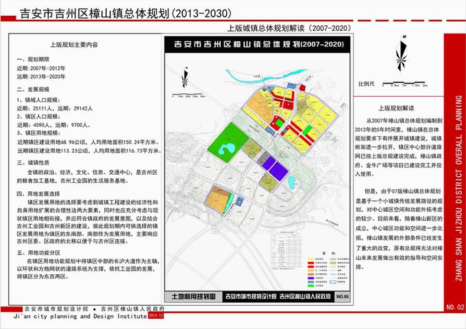Click the larger purple block in the map center
The height and width of the screenshot is (329, 466).
point(278,171)
